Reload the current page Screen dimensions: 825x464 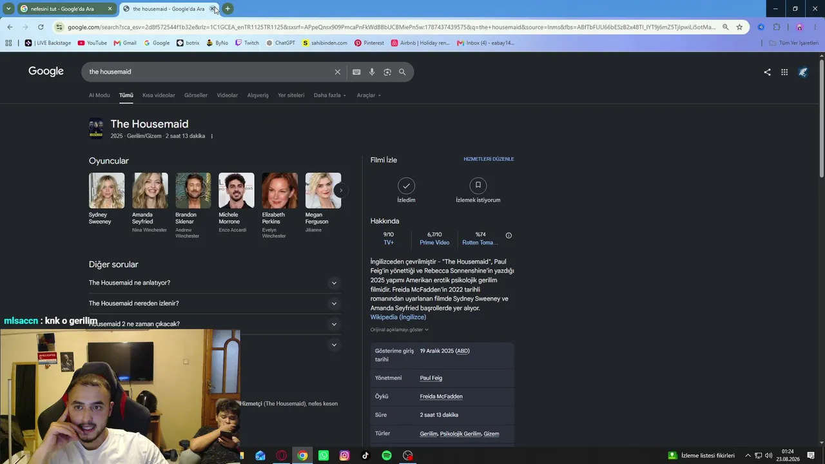(x=41, y=27)
